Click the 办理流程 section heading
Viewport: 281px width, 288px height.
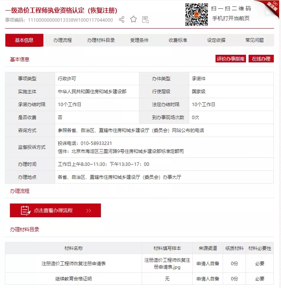coord(20,191)
